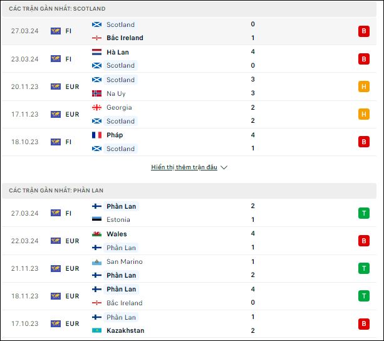Click the world competition icon on the 20.11.23 row
Image resolution: width=384 pixels, height=341 pixels.
click(56, 87)
